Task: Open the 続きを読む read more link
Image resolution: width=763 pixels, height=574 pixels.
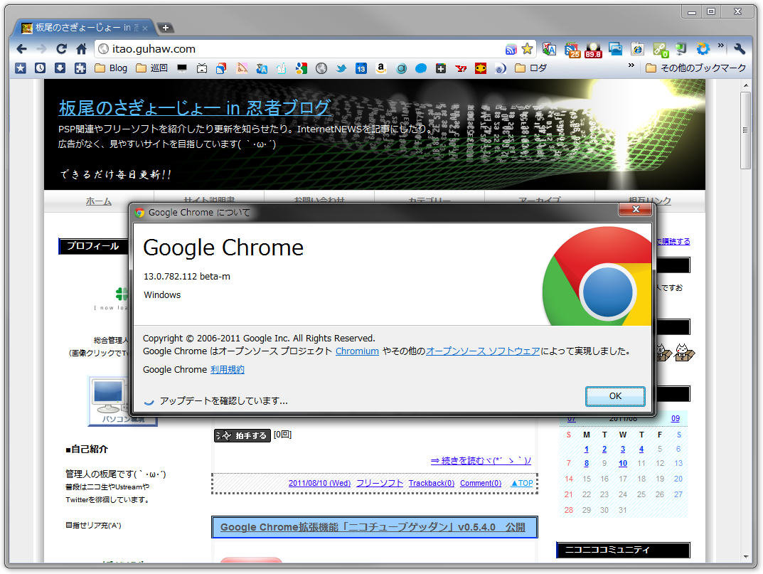Action: click(x=481, y=461)
